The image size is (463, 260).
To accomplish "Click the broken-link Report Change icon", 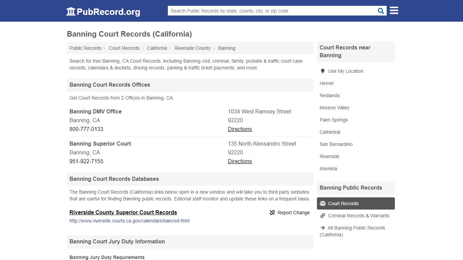I will pos(272,213).
